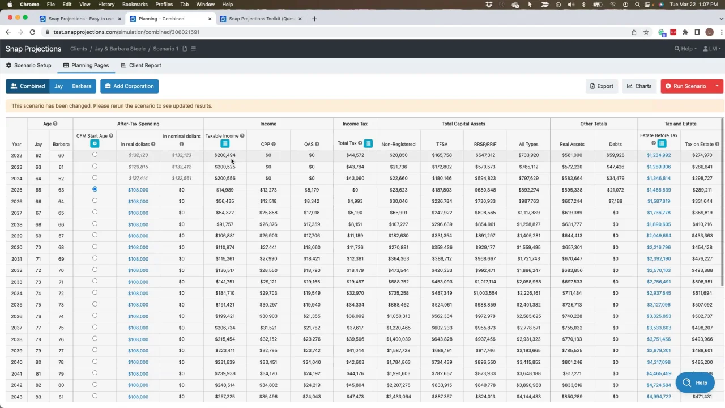Go back in browser history
This screenshot has height=408, width=725.
8,32
